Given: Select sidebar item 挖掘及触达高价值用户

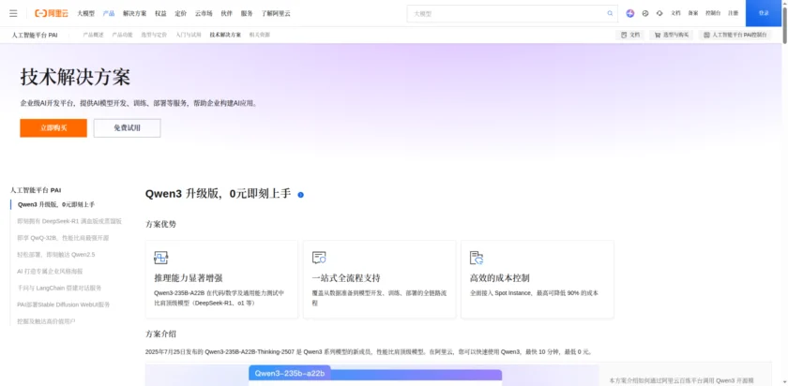Looking at the screenshot, I should tap(46, 321).
